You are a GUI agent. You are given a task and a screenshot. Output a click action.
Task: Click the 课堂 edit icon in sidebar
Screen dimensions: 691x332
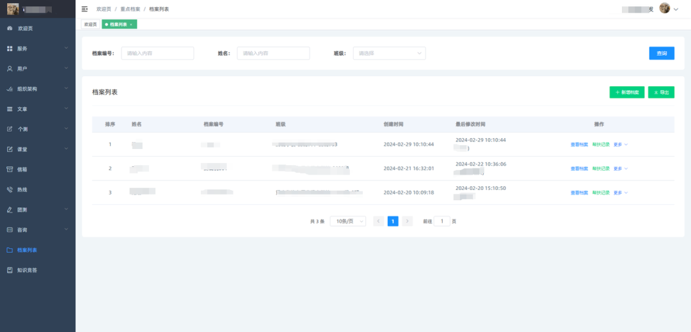coord(10,149)
